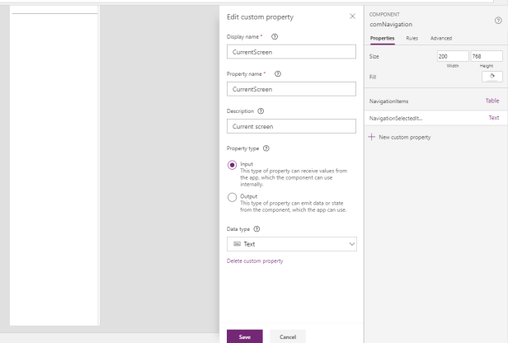
Task: Save the custom property
Action: pos(245,336)
